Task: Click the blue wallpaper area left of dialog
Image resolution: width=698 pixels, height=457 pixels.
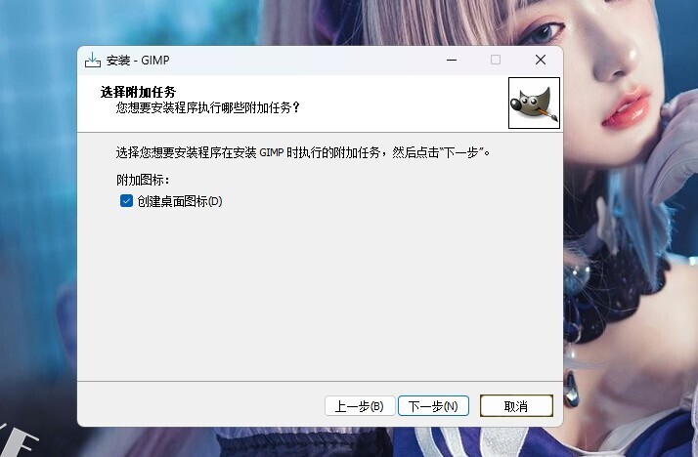Action: 38,223
